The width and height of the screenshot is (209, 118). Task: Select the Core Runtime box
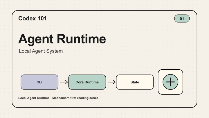point(87,82)
